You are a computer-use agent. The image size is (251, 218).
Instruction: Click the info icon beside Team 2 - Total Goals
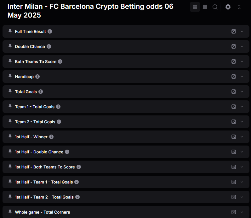click(x=59, y=122)
